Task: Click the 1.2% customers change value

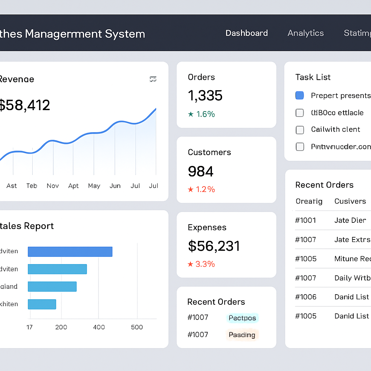Action: coord(205,189)
